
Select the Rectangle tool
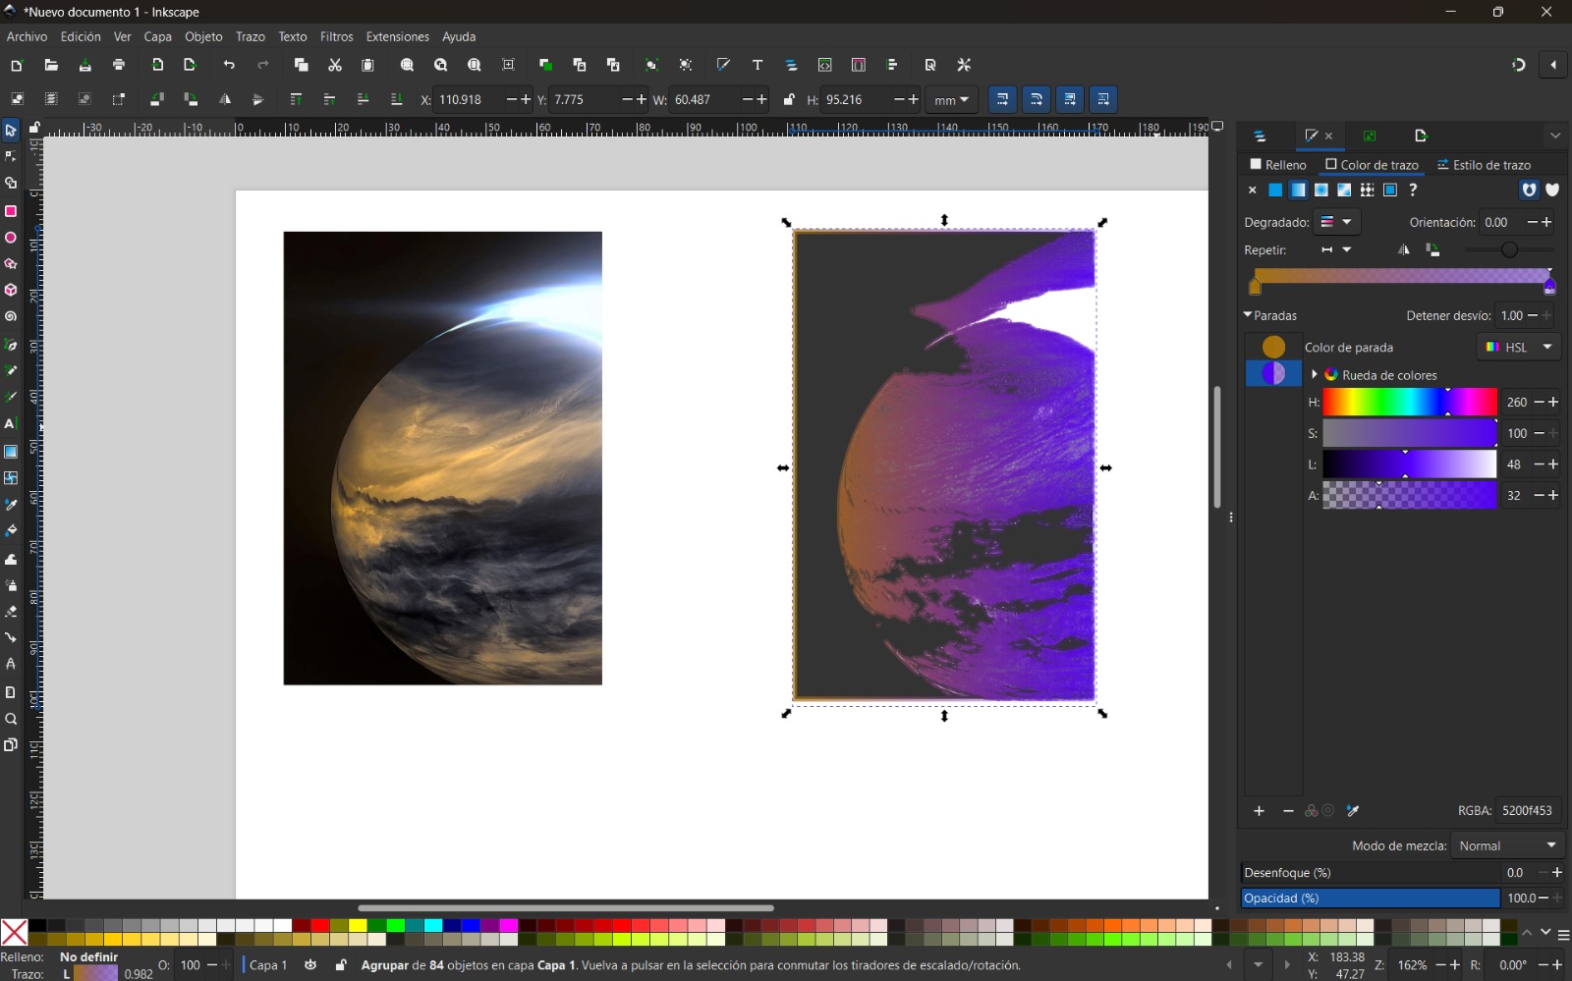point(11,211)
